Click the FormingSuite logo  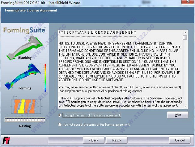coord(24,30)
